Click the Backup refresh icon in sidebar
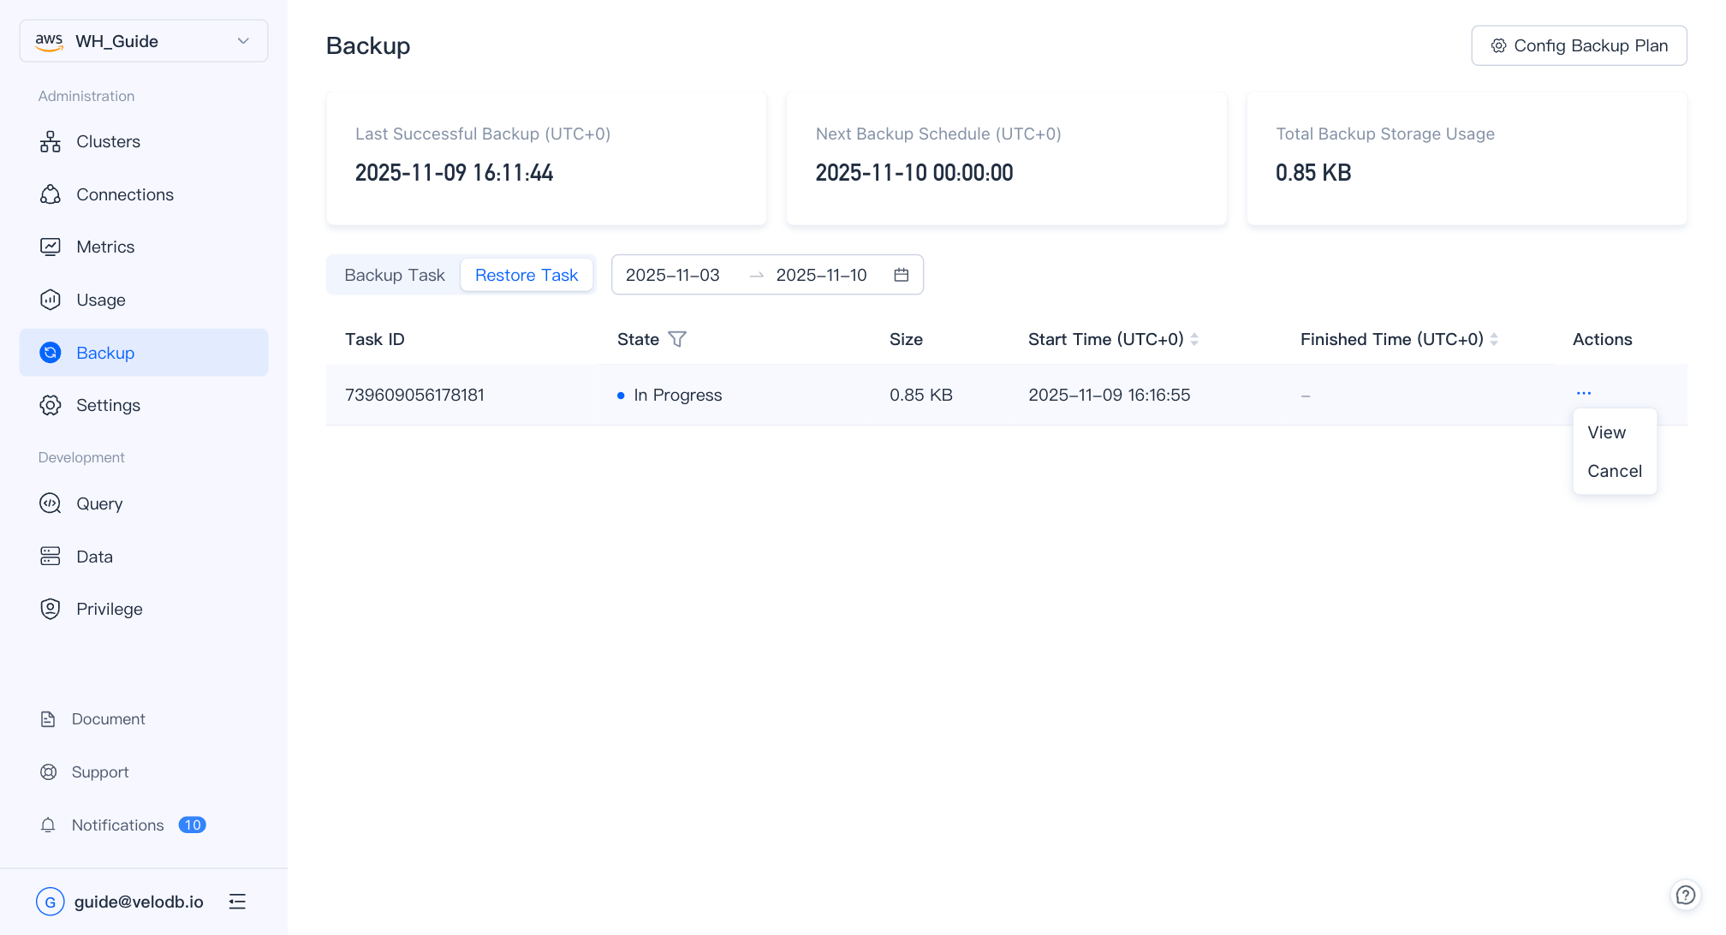 50,352
